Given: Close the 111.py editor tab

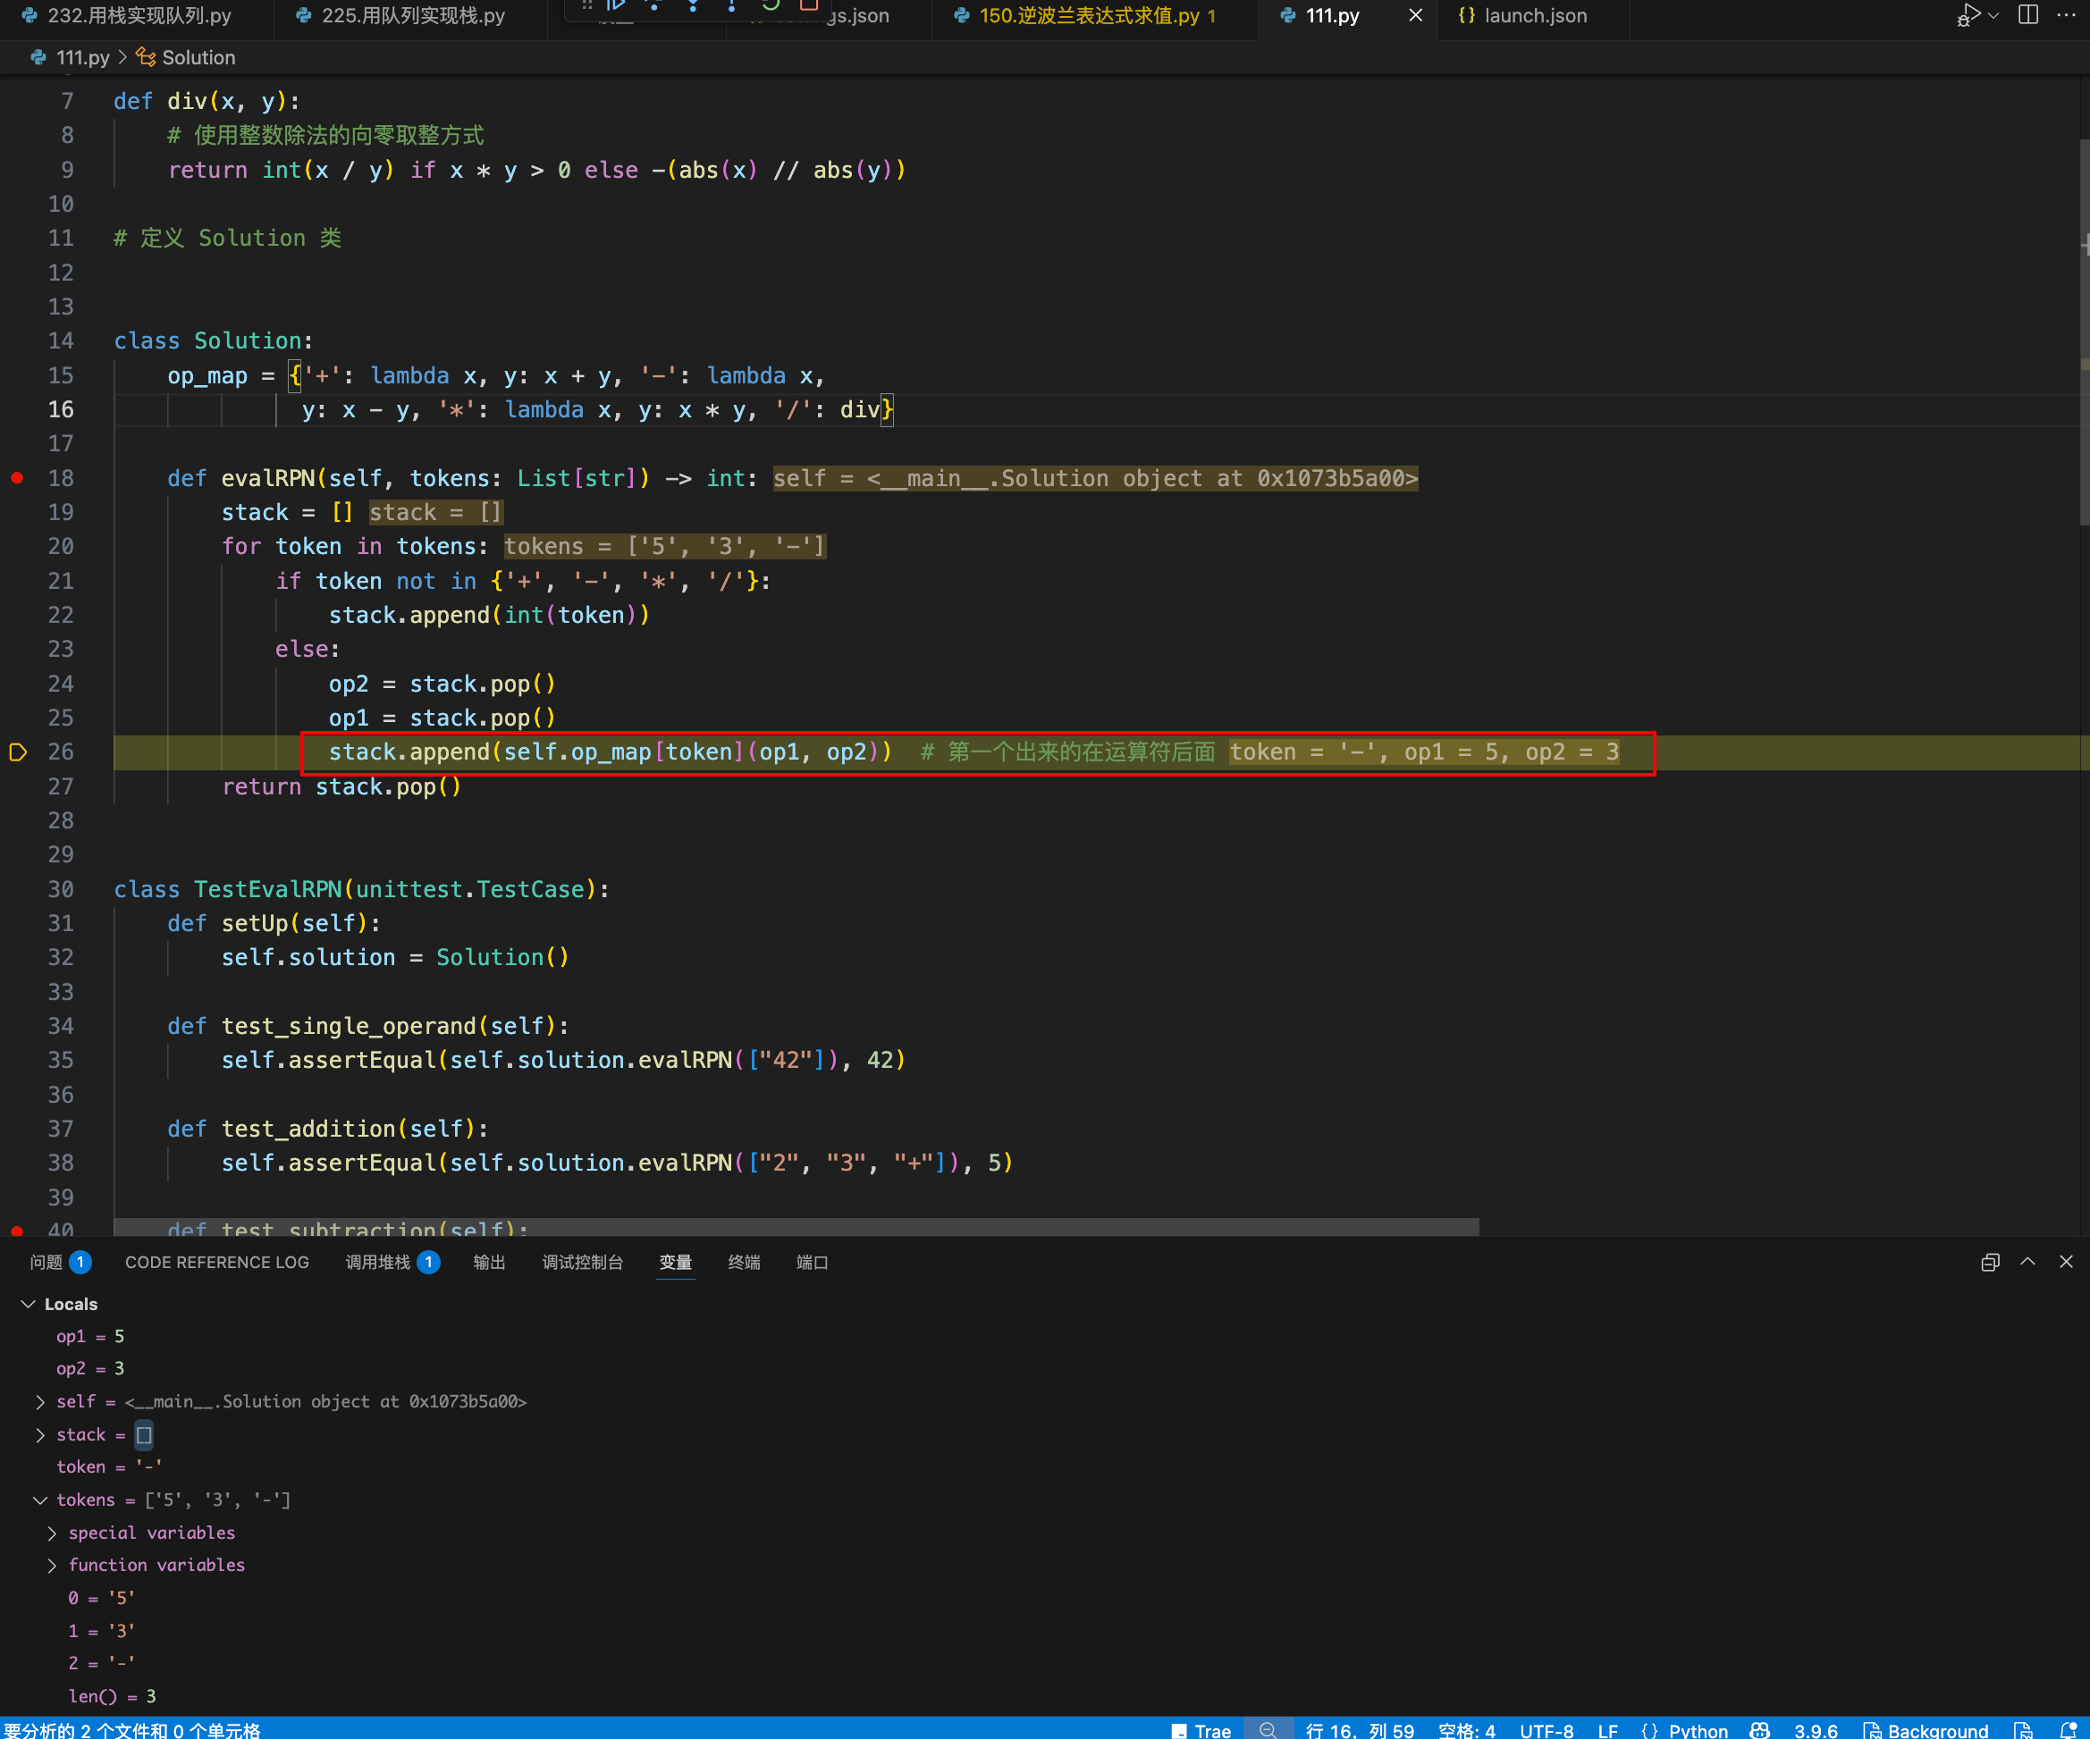Looking at the screenshot, I should [x=1415, y=15].
